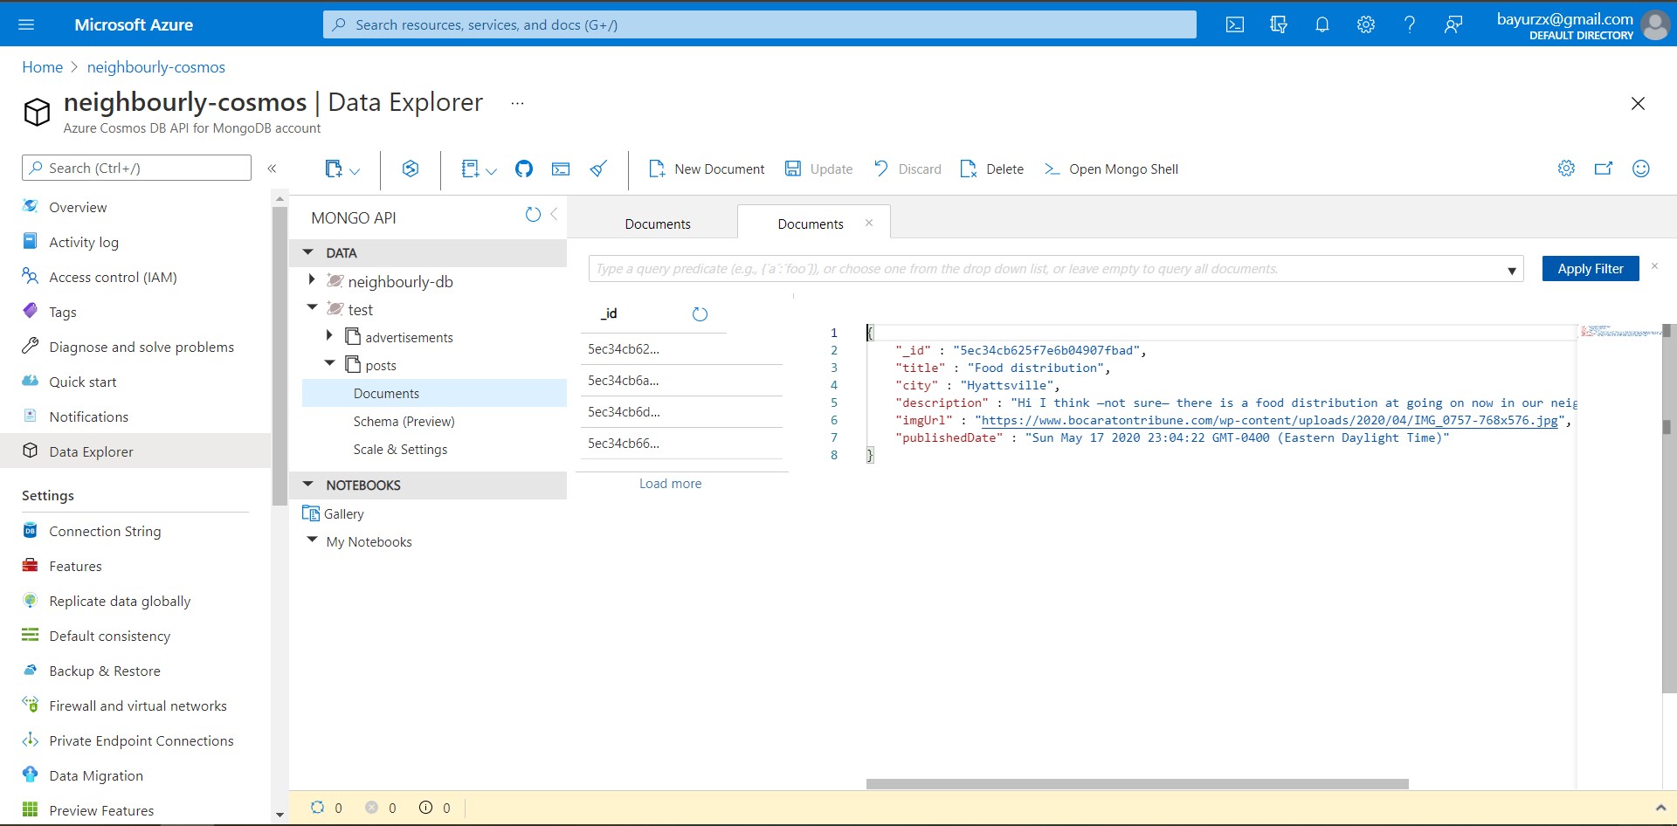
Task: Click the Discard button
Action: (907, 169)
